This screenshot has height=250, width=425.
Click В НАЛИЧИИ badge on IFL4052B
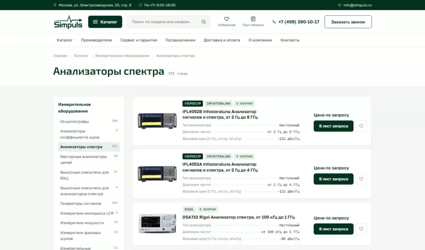[244, 103]
